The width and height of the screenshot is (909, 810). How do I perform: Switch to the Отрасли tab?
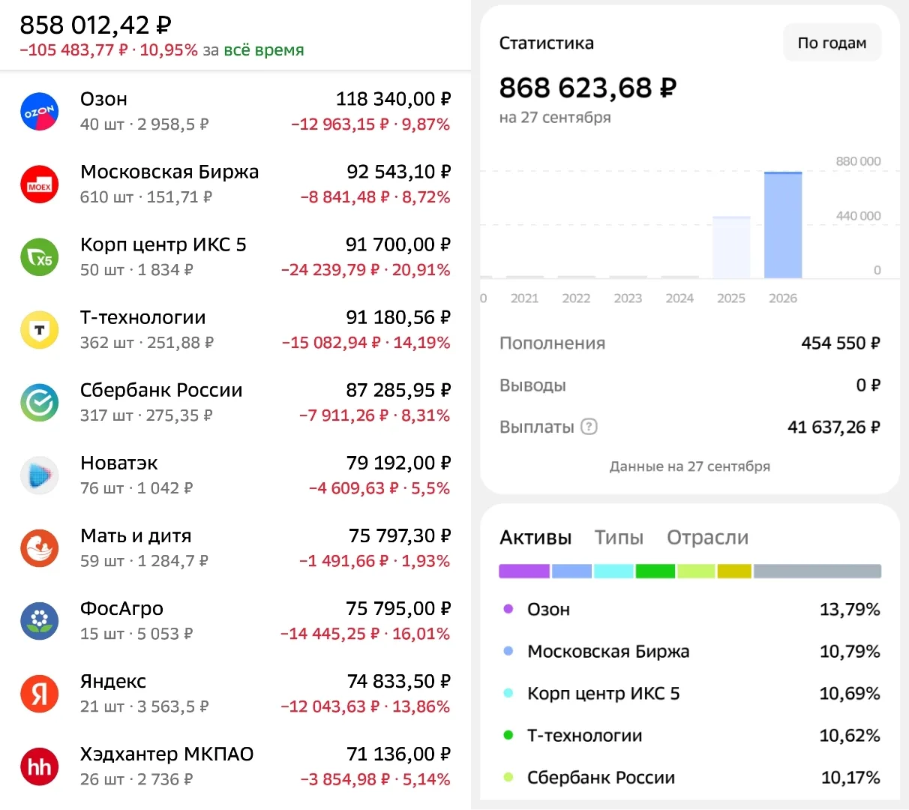point(707,538)
